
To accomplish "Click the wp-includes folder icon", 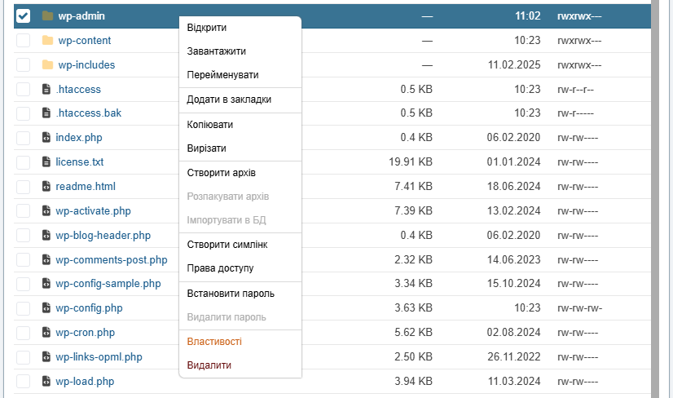I will coord(47,64).
